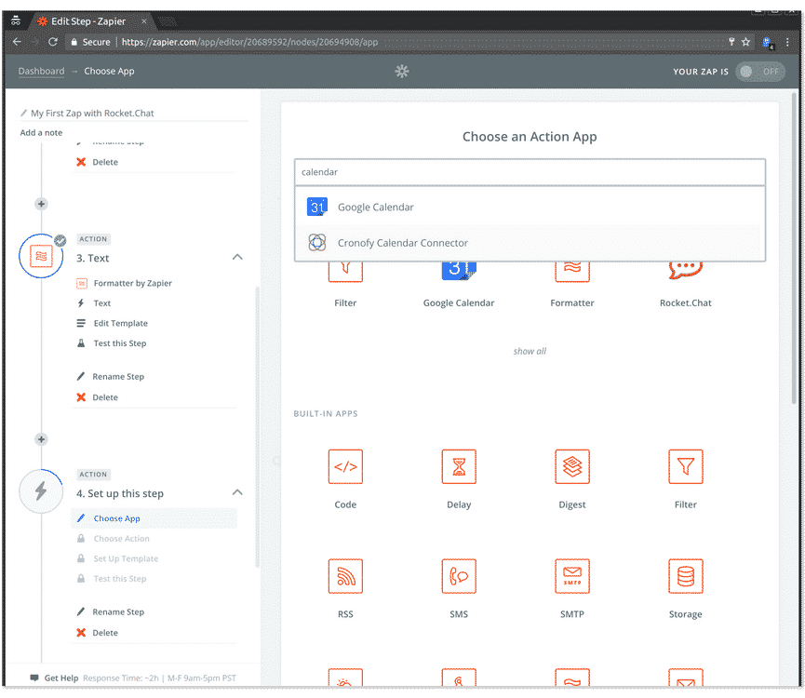Open the browser extension icon in toolbar
The width and height of the screenshot is (805, 698).
[x=768, y=43]
